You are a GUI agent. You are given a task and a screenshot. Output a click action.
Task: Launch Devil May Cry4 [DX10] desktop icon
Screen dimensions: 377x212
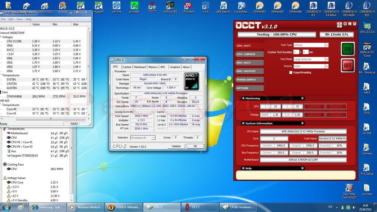click(349, 191)
